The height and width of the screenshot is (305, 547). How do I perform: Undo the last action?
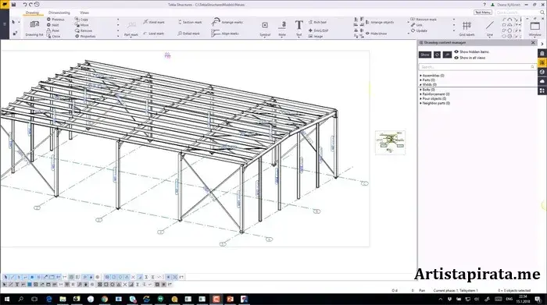(25, 5)
